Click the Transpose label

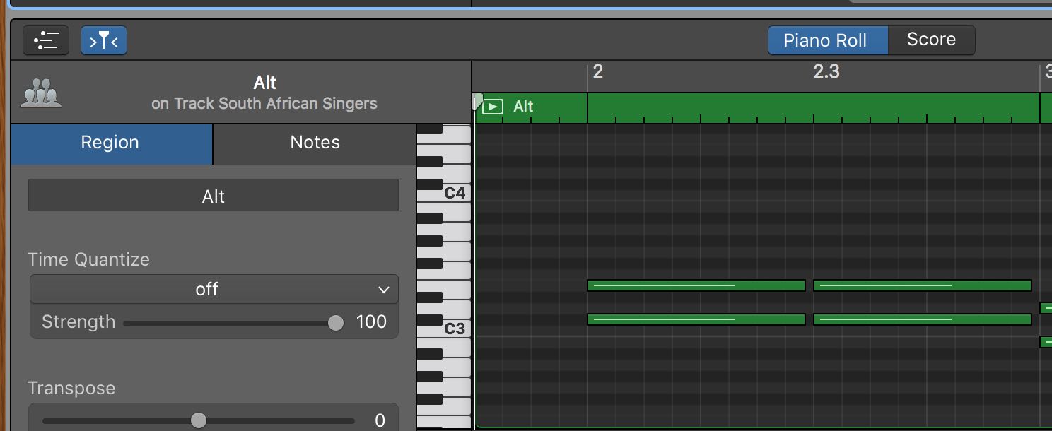coord(71,388)
